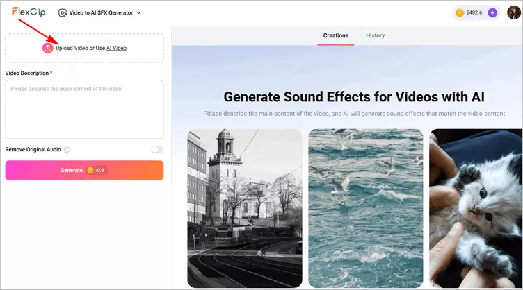
Task: Open the user profile avatar
Action: tap(514, 12)
